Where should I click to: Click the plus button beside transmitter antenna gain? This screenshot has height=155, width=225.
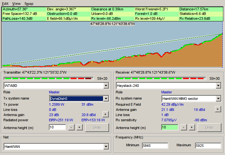pos(105,114)
